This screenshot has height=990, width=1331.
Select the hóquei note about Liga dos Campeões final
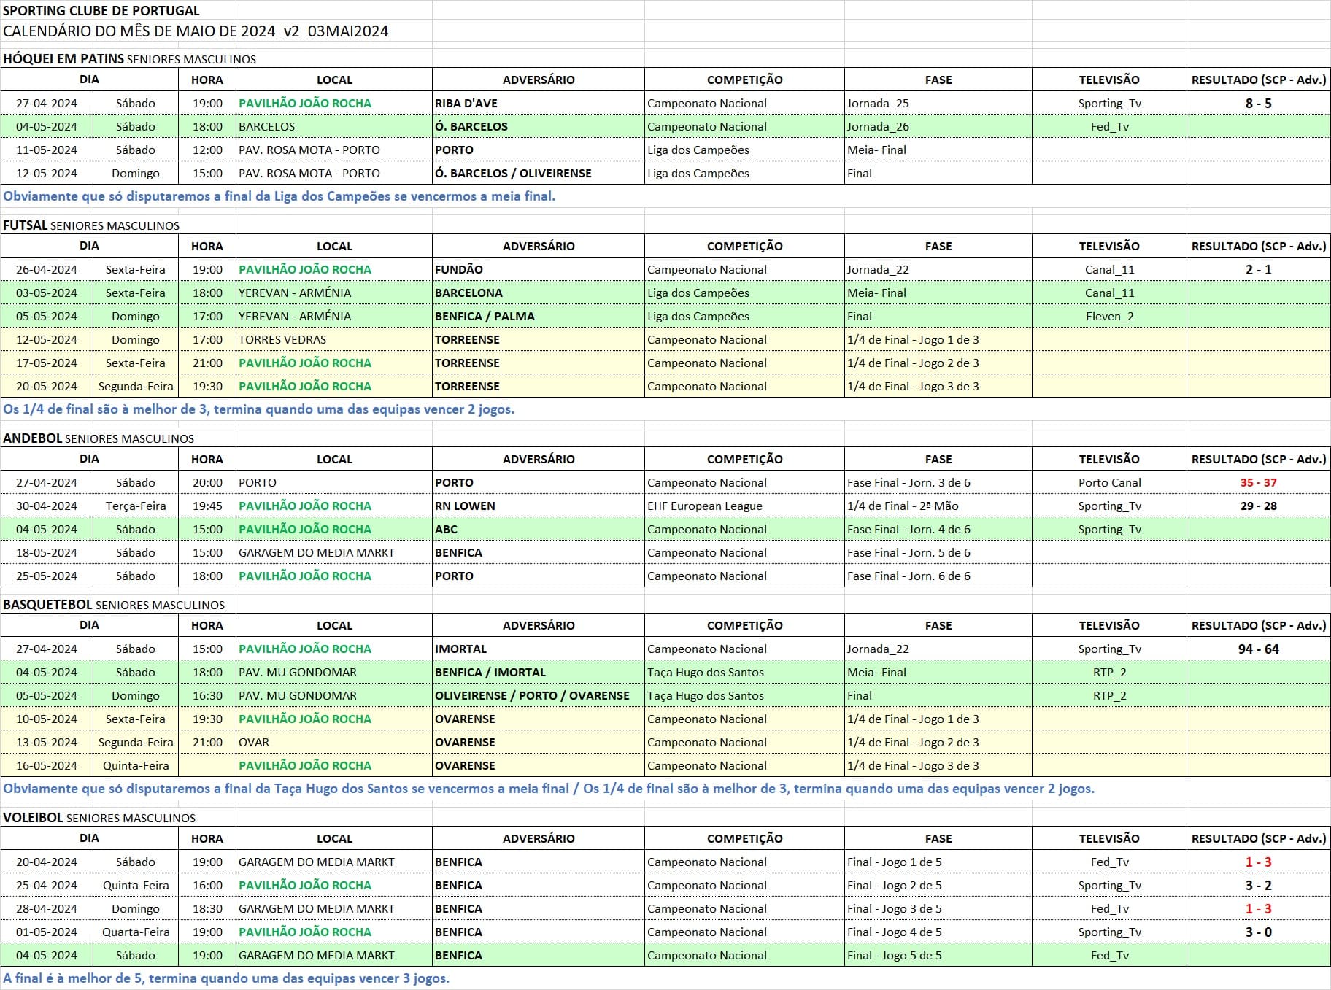pyautogui.click(x=279, y=196)
